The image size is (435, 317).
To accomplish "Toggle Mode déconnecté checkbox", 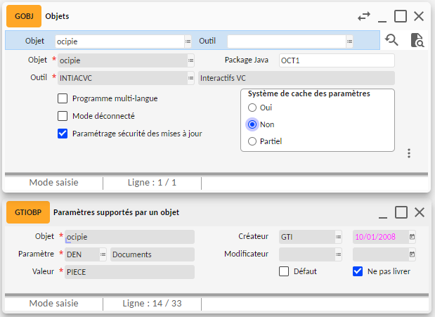I will coord(63,116).
